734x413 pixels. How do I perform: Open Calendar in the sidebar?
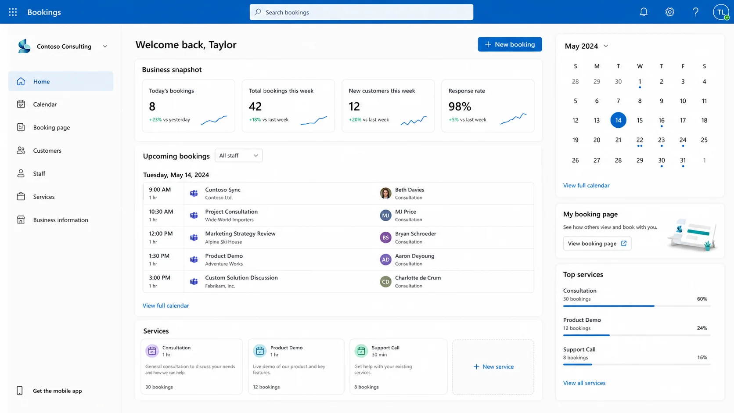click(x=61, y=104)
